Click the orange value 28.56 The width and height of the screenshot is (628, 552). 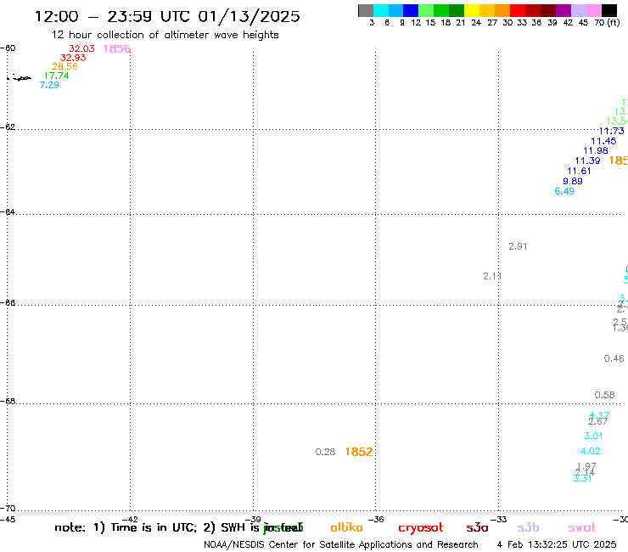tap(64, 66)
